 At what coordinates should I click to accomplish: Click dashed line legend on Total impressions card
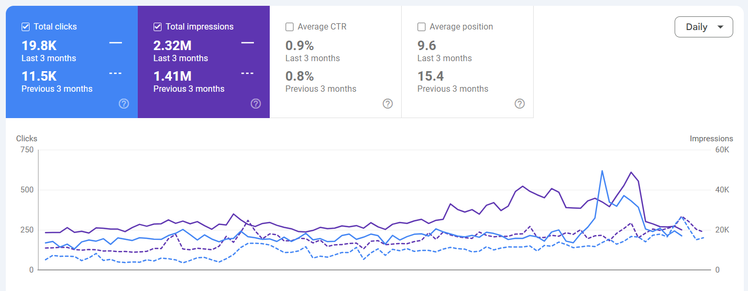coord(247,73)
